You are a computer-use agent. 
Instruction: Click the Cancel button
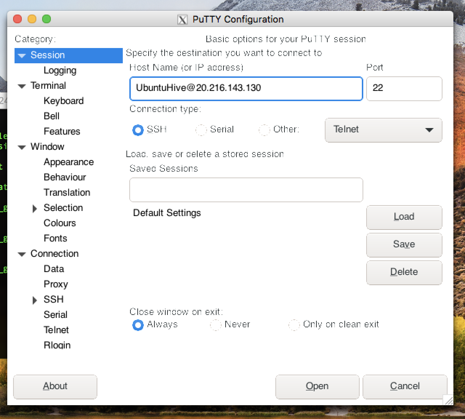[405, 387]
